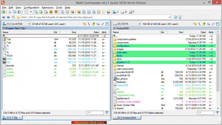The height and width of the screenshot is (125, 222).
Task: Sort right panel by Date column header
Action: tap(194, 32)
